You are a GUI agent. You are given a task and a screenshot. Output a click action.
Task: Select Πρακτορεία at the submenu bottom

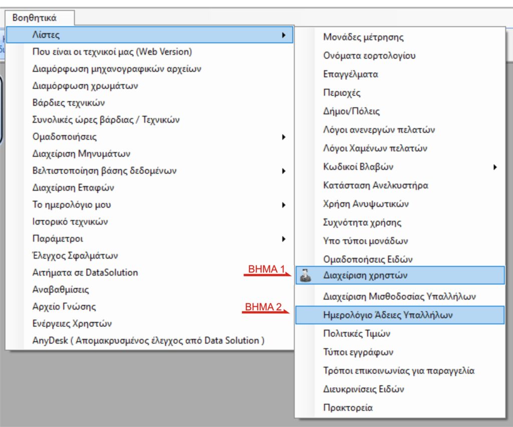click(x=348, y=408)
